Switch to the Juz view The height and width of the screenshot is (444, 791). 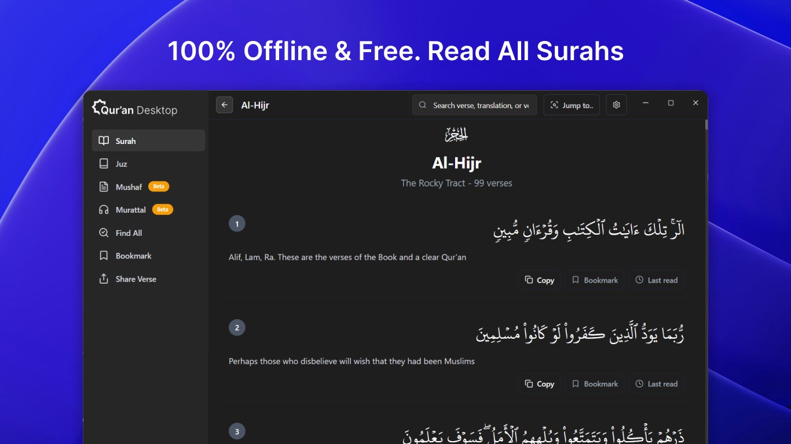pos(148,164)
